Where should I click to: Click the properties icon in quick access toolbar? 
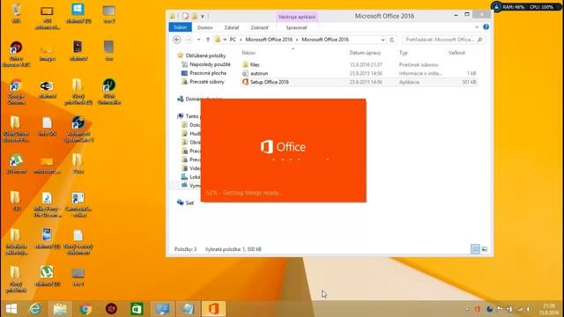(185, 16)
